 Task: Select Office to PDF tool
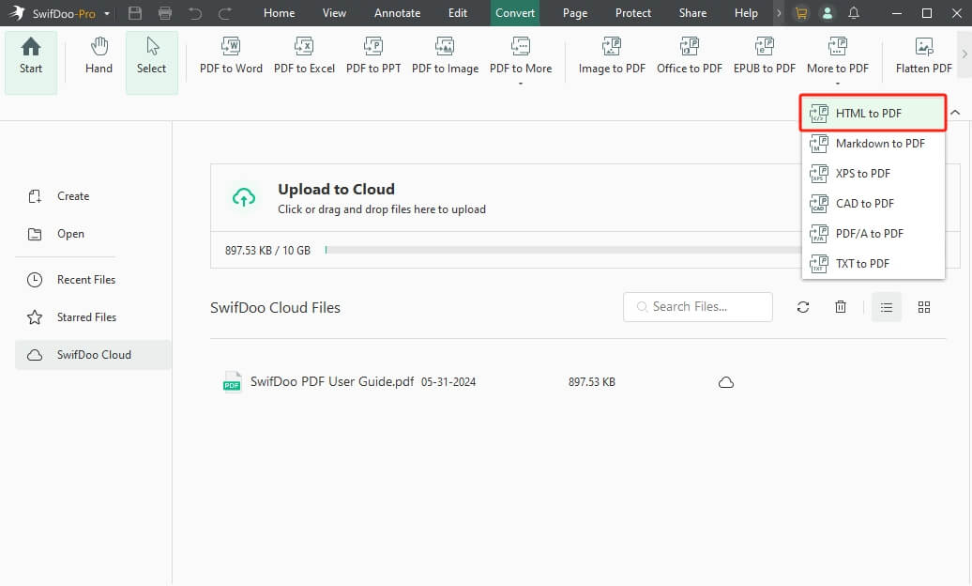690,56
